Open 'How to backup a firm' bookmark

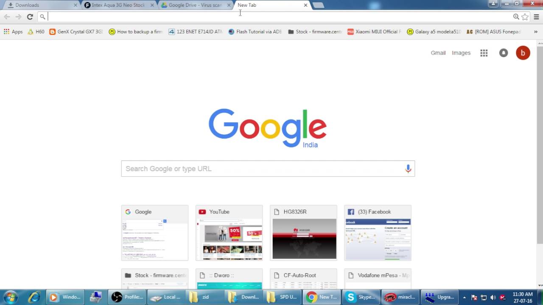point(136,32)
